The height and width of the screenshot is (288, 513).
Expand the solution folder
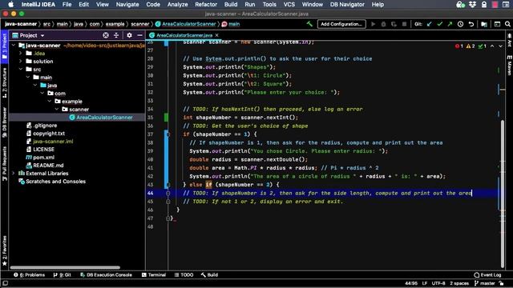point(21,62)
